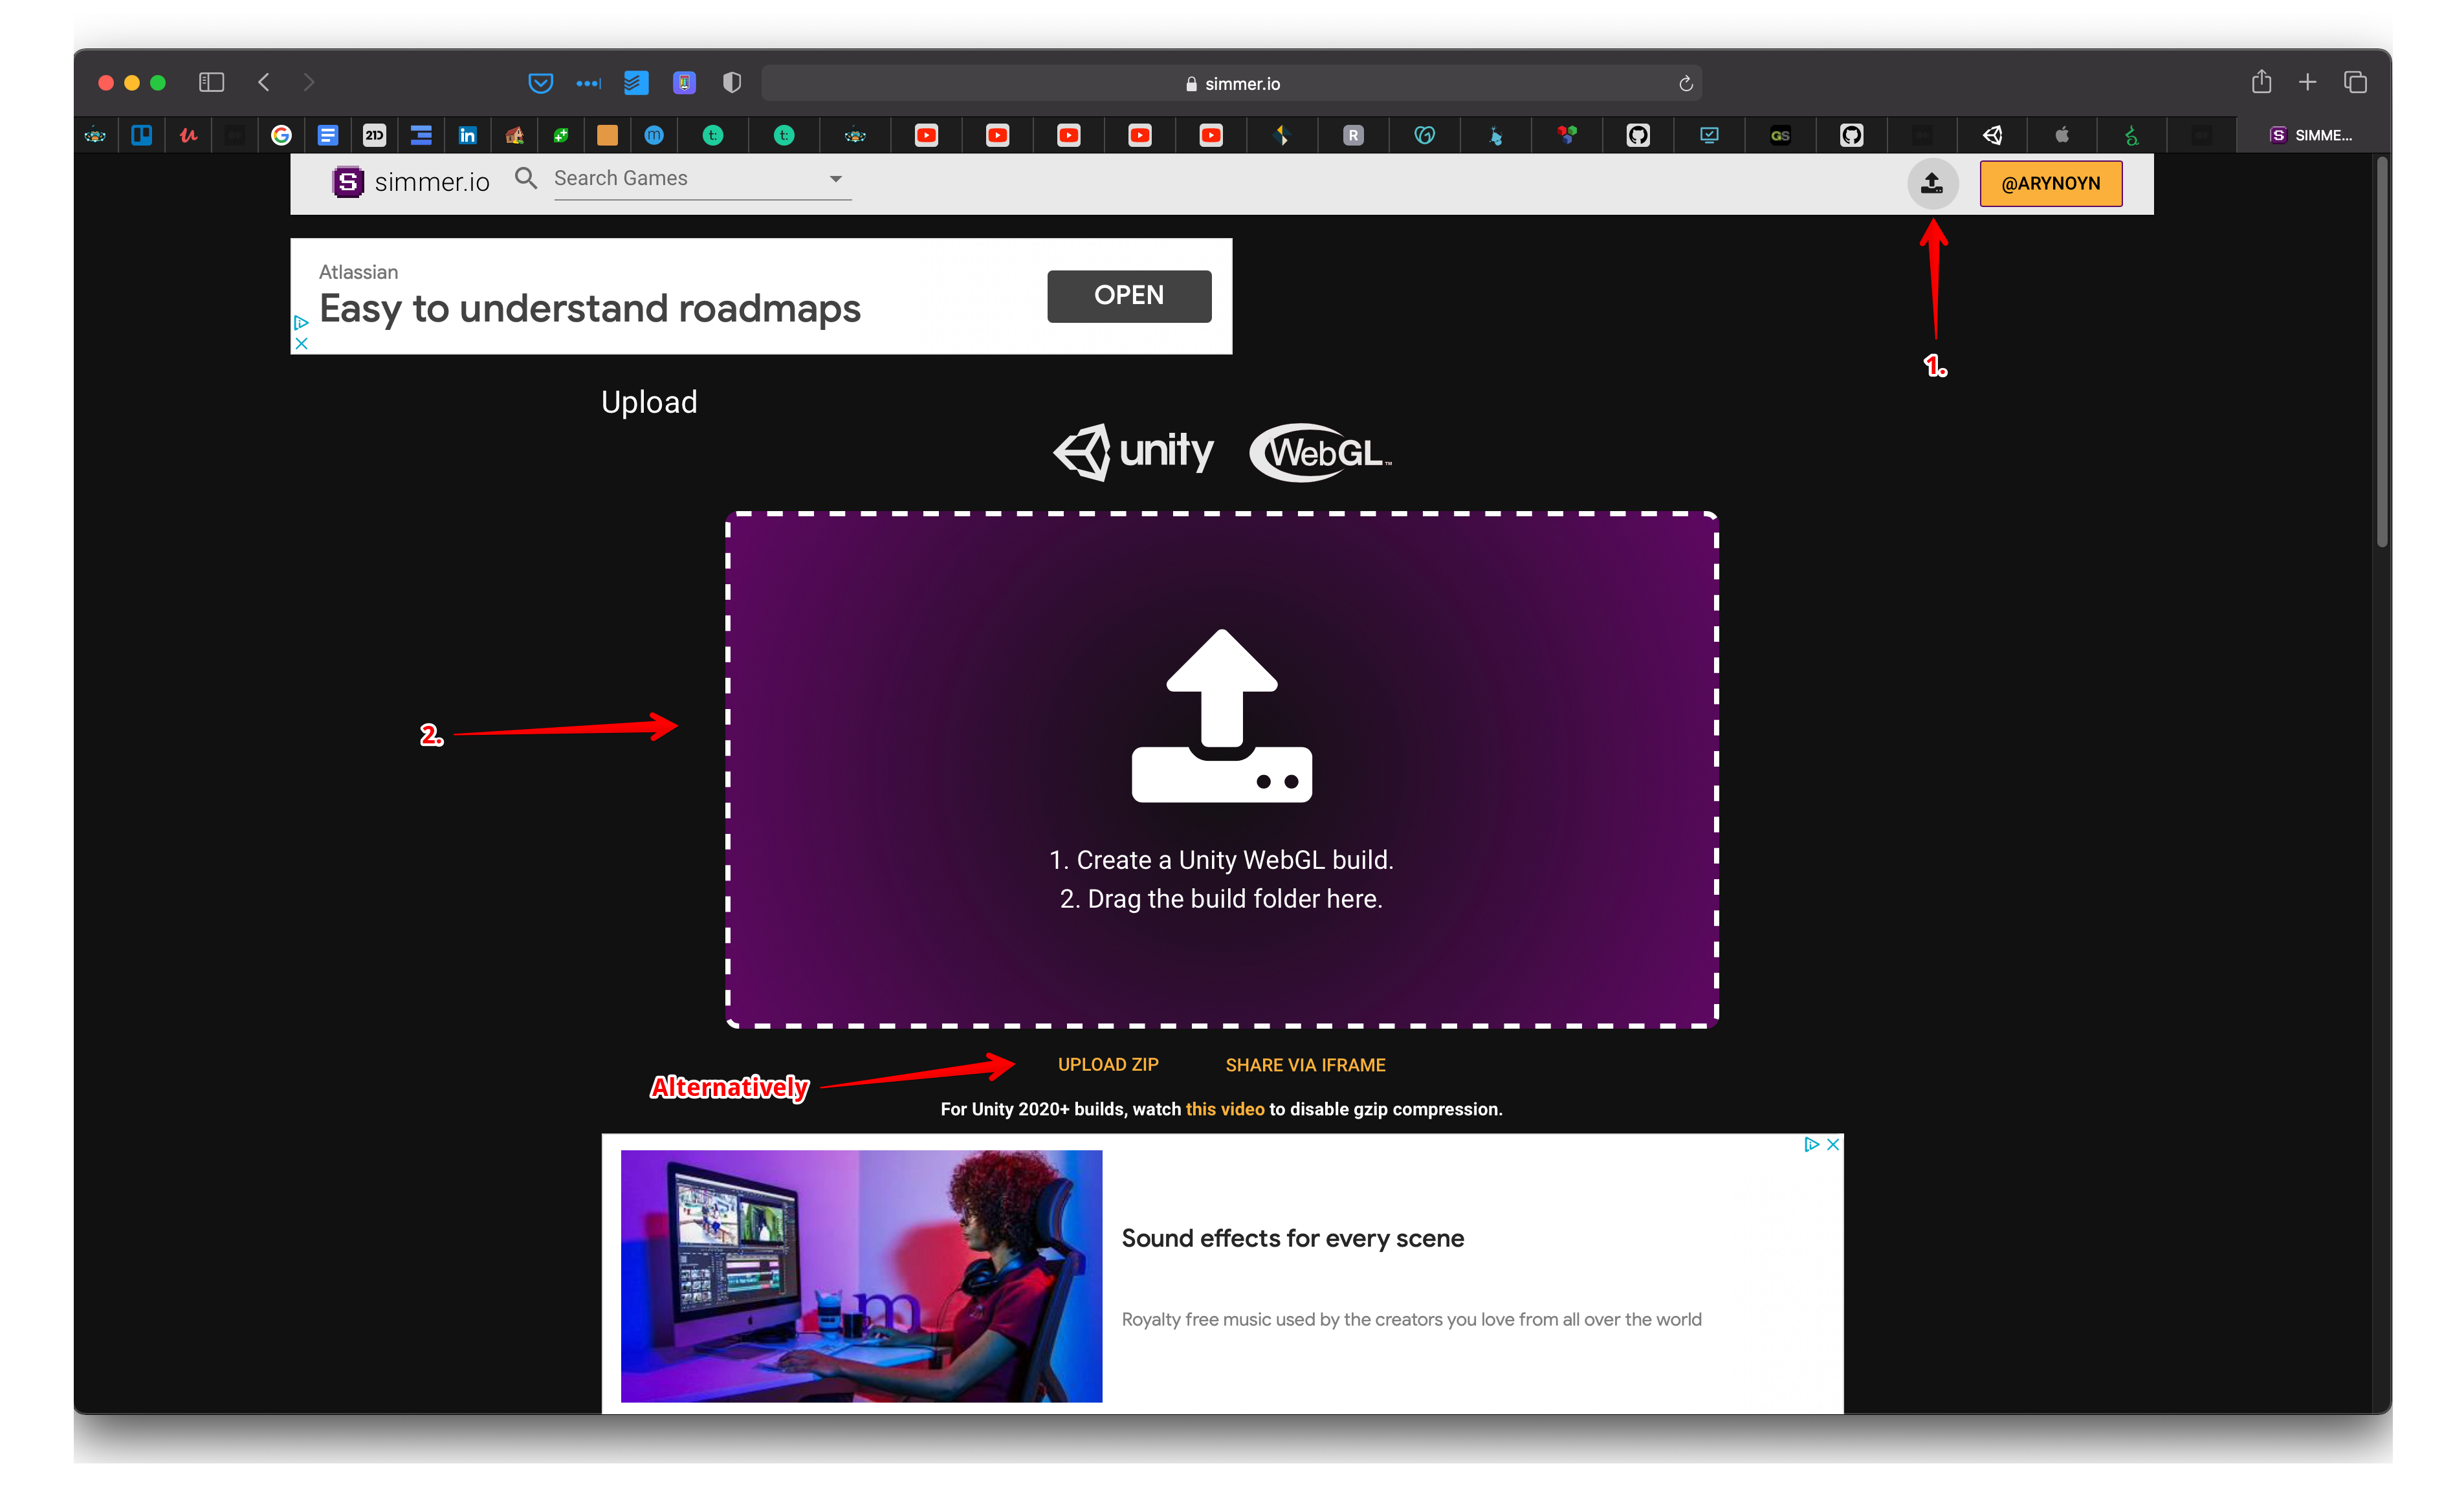Click UPLOAD ZIP link
Image resolution: width=2464 pixels, height=1510 pixels.
[x=1108, y=1065]
